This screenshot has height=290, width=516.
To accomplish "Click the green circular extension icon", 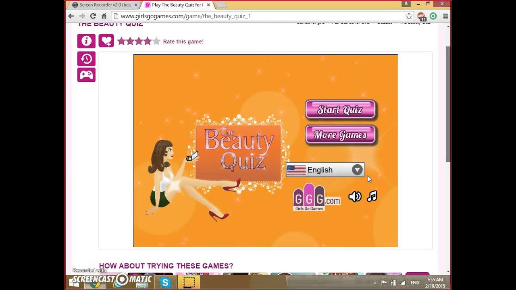I will coord(433,16).
